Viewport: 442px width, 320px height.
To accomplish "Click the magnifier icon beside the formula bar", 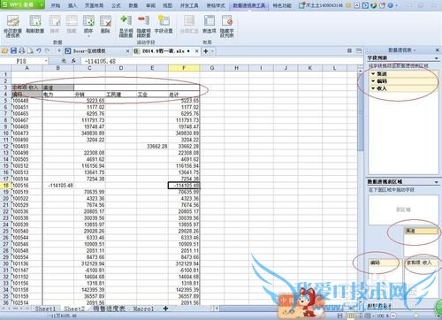I will [x=64, y=61].
